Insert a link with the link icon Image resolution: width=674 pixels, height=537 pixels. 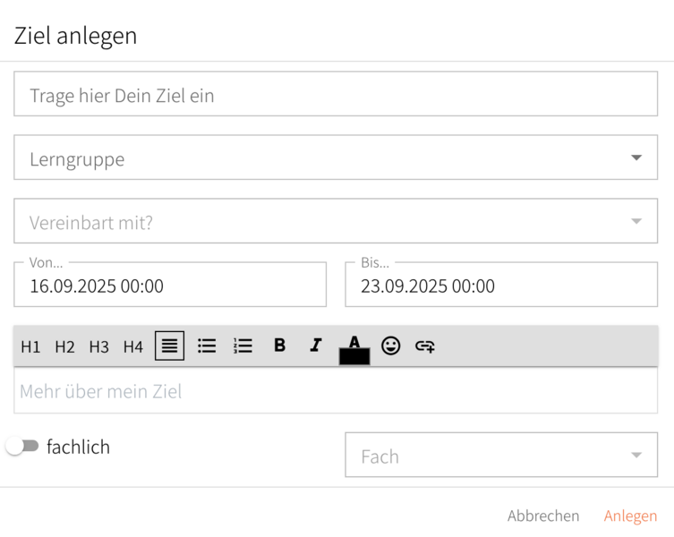424,346
